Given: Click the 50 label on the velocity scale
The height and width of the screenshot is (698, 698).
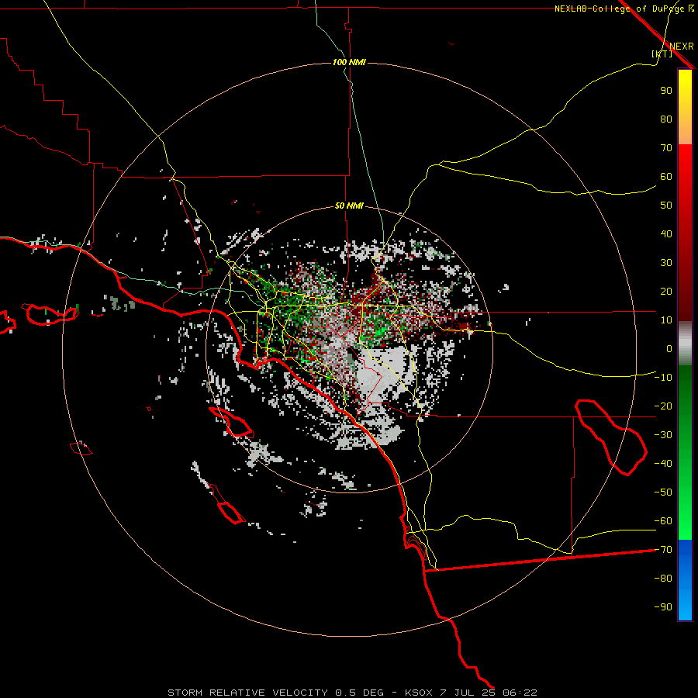Looking at the screenshot, I should click(x=666, y=206).
